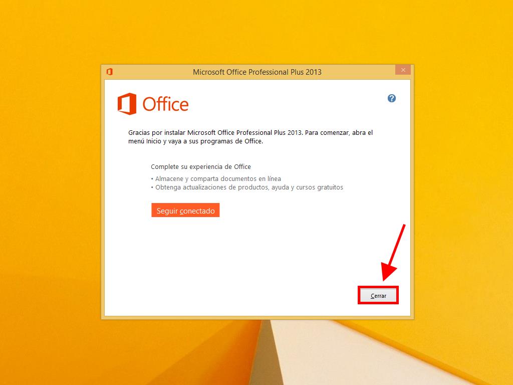The height and width of the screenshot is (385, 513).
Task: Click the orange Office logo square glyph
Action: (127, 104)
